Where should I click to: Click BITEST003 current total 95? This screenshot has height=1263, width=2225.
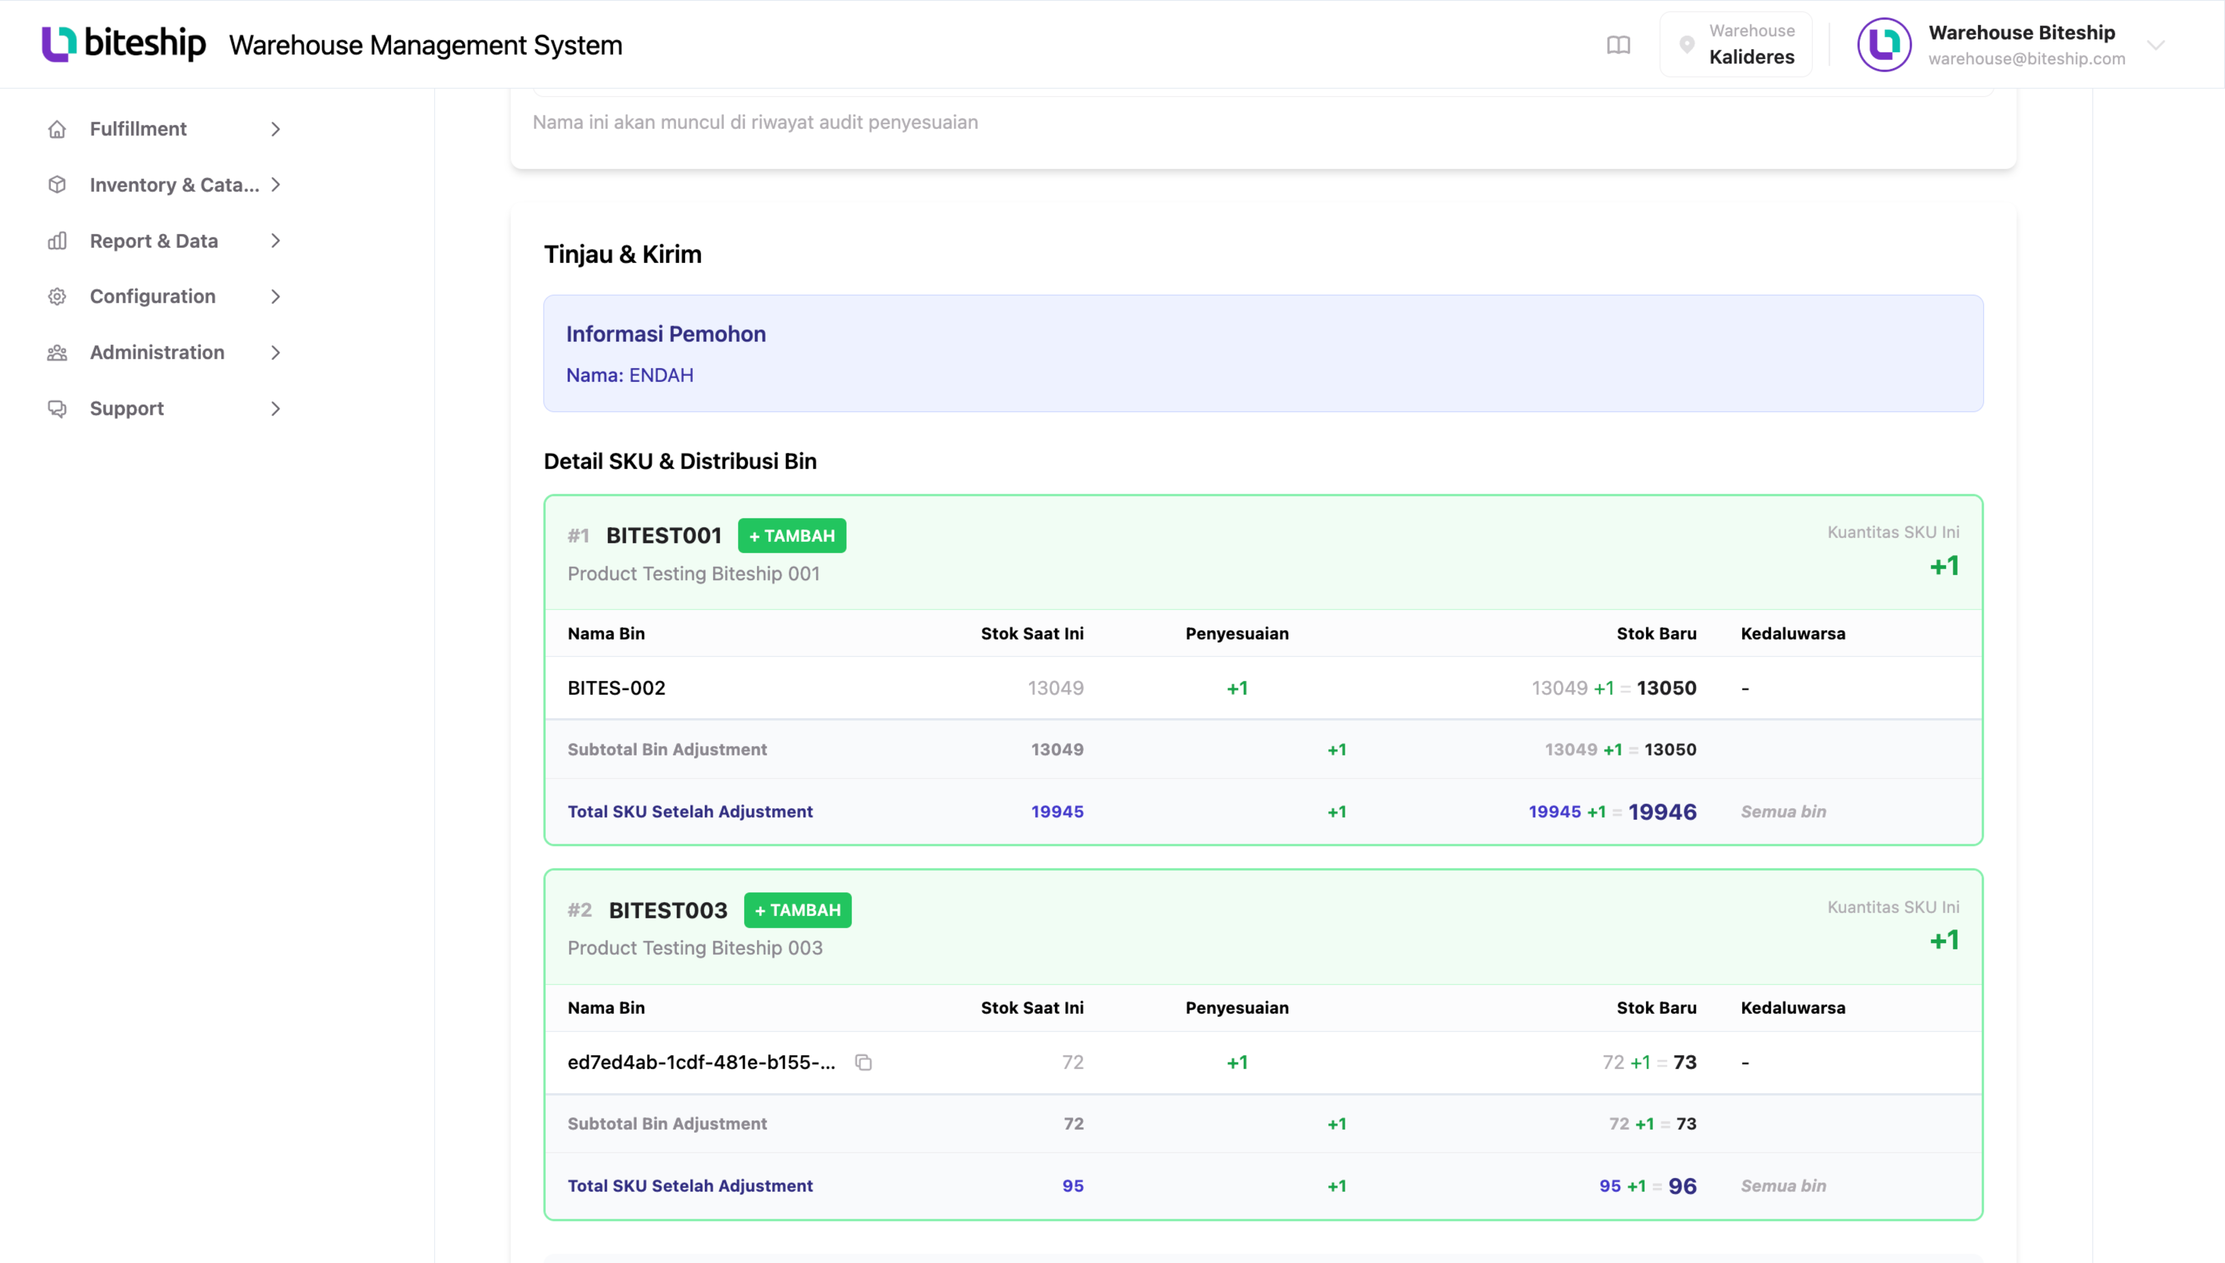point(1073,1186)
